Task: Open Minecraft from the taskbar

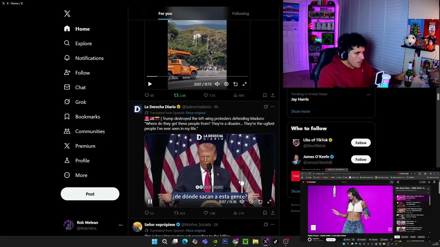Action: (245, 242)
